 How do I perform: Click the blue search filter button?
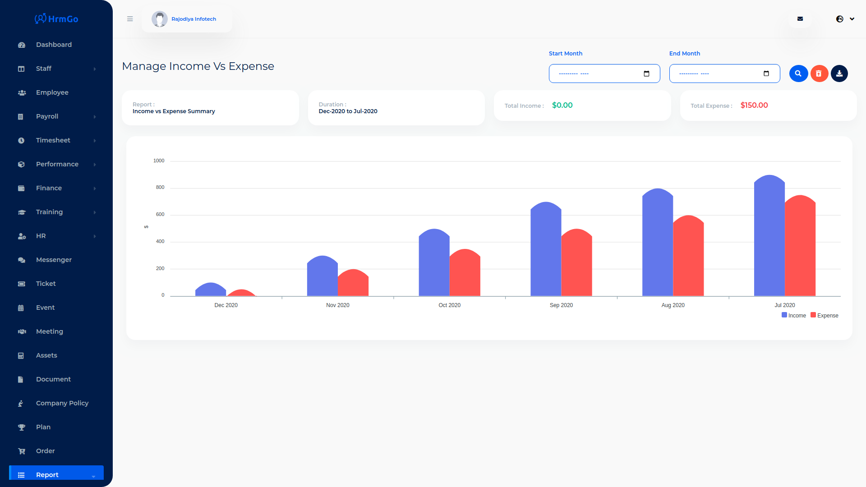pyautogui.click(x=798, y=74)
